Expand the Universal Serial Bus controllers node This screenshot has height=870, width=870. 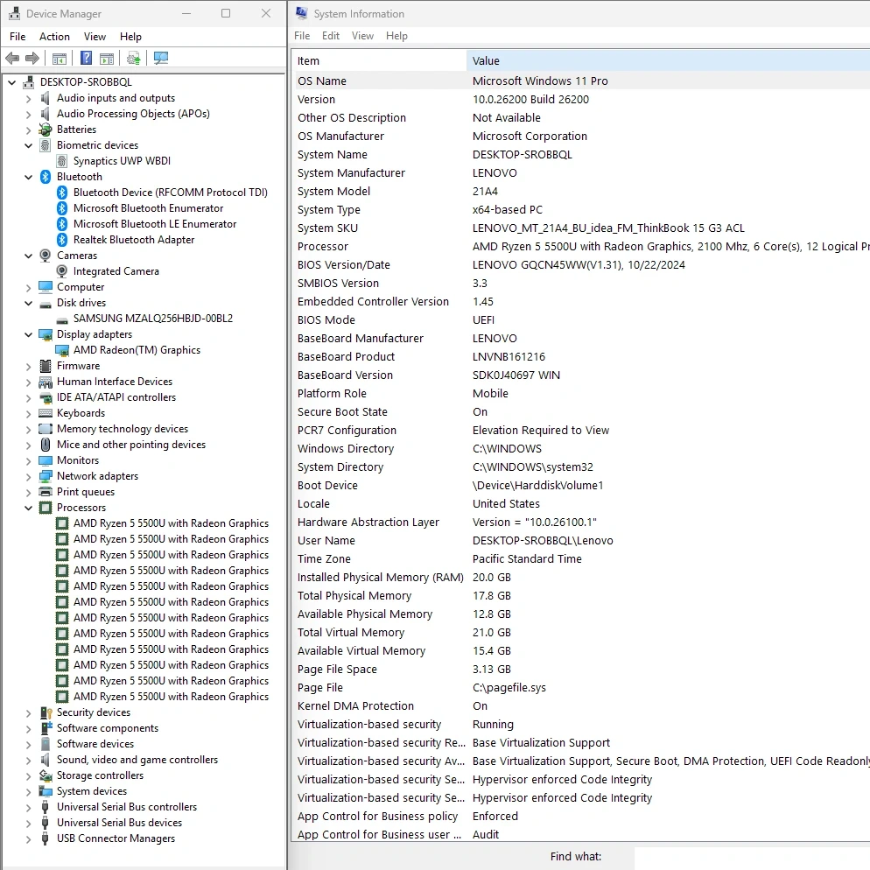pos(29,807)
